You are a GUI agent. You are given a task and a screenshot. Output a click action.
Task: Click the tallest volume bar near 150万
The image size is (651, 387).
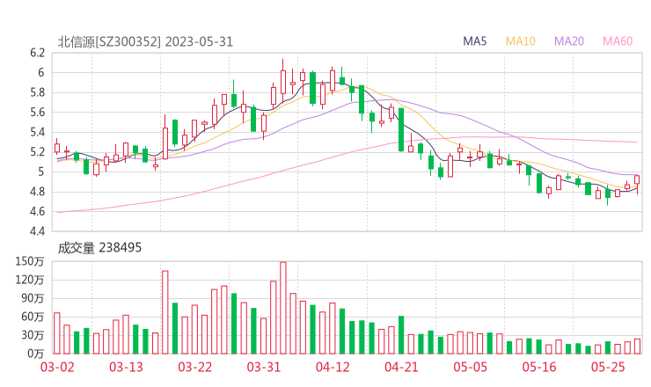click(x=283, y=308)
